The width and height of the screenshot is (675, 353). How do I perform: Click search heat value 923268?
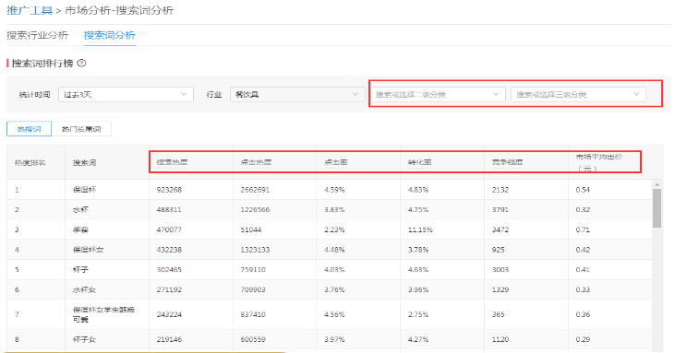(x=169, y=190)
